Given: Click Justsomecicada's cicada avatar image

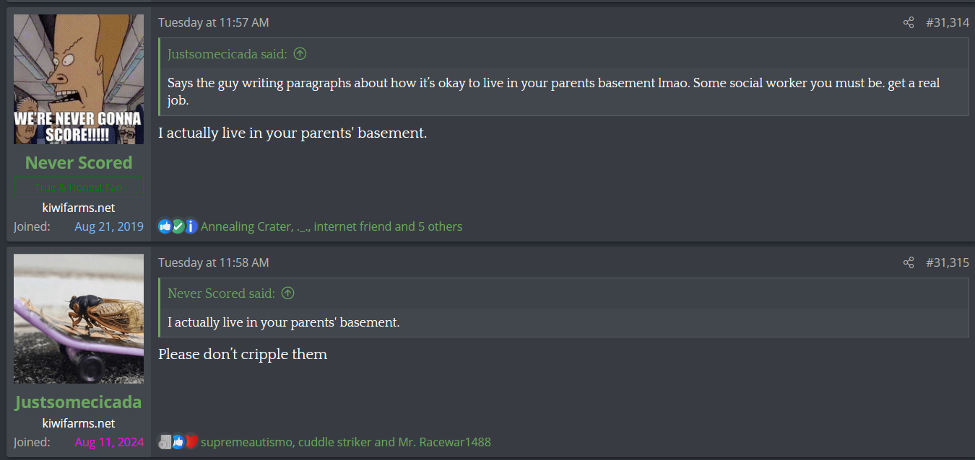Looking at the screenshot, I should [79, 319].
